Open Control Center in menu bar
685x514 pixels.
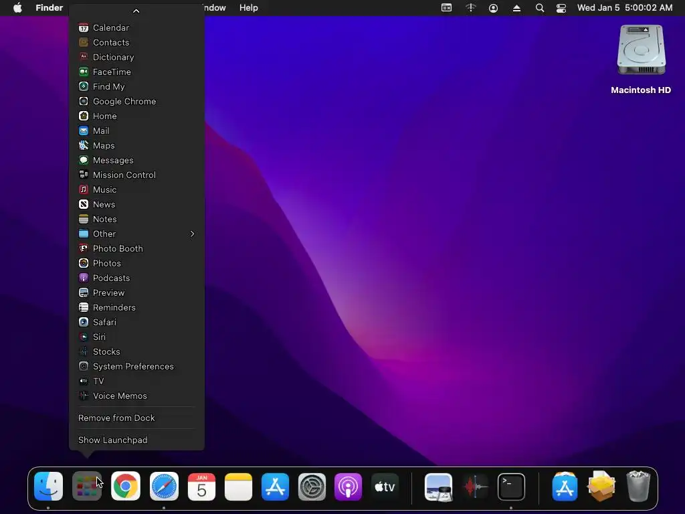click(561, 8)
